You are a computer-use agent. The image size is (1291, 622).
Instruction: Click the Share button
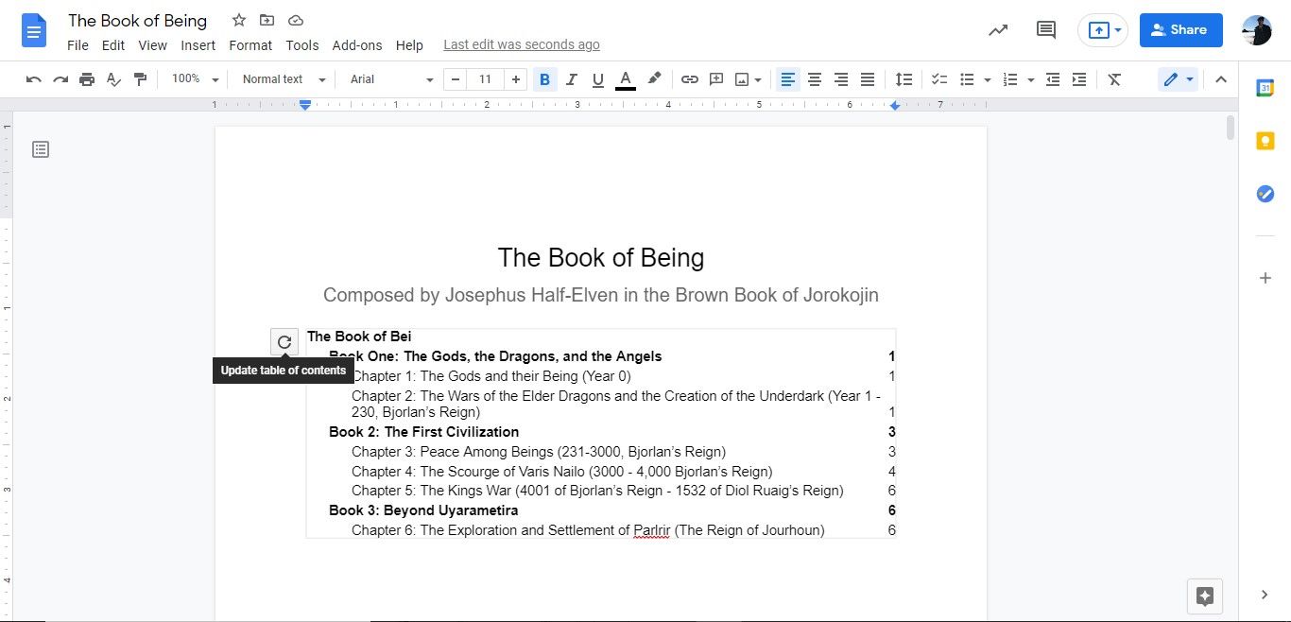tap(1180, 29)
